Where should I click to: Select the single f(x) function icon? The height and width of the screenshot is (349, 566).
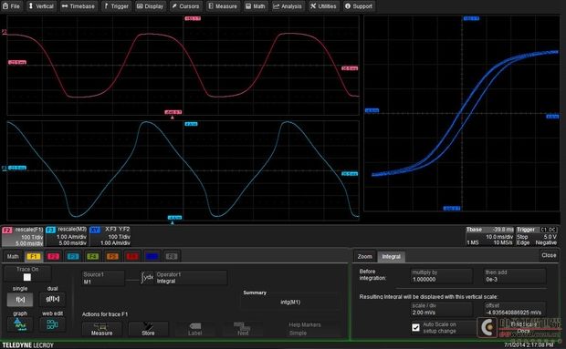pos(20,299)
